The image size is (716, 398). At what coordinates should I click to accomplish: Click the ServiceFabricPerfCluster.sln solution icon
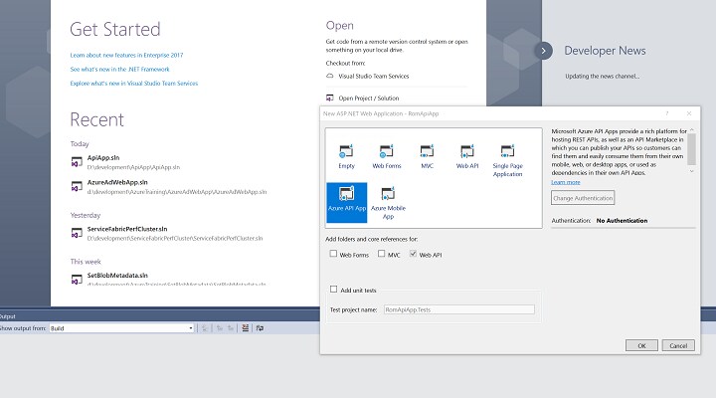[x=77, y=233]
